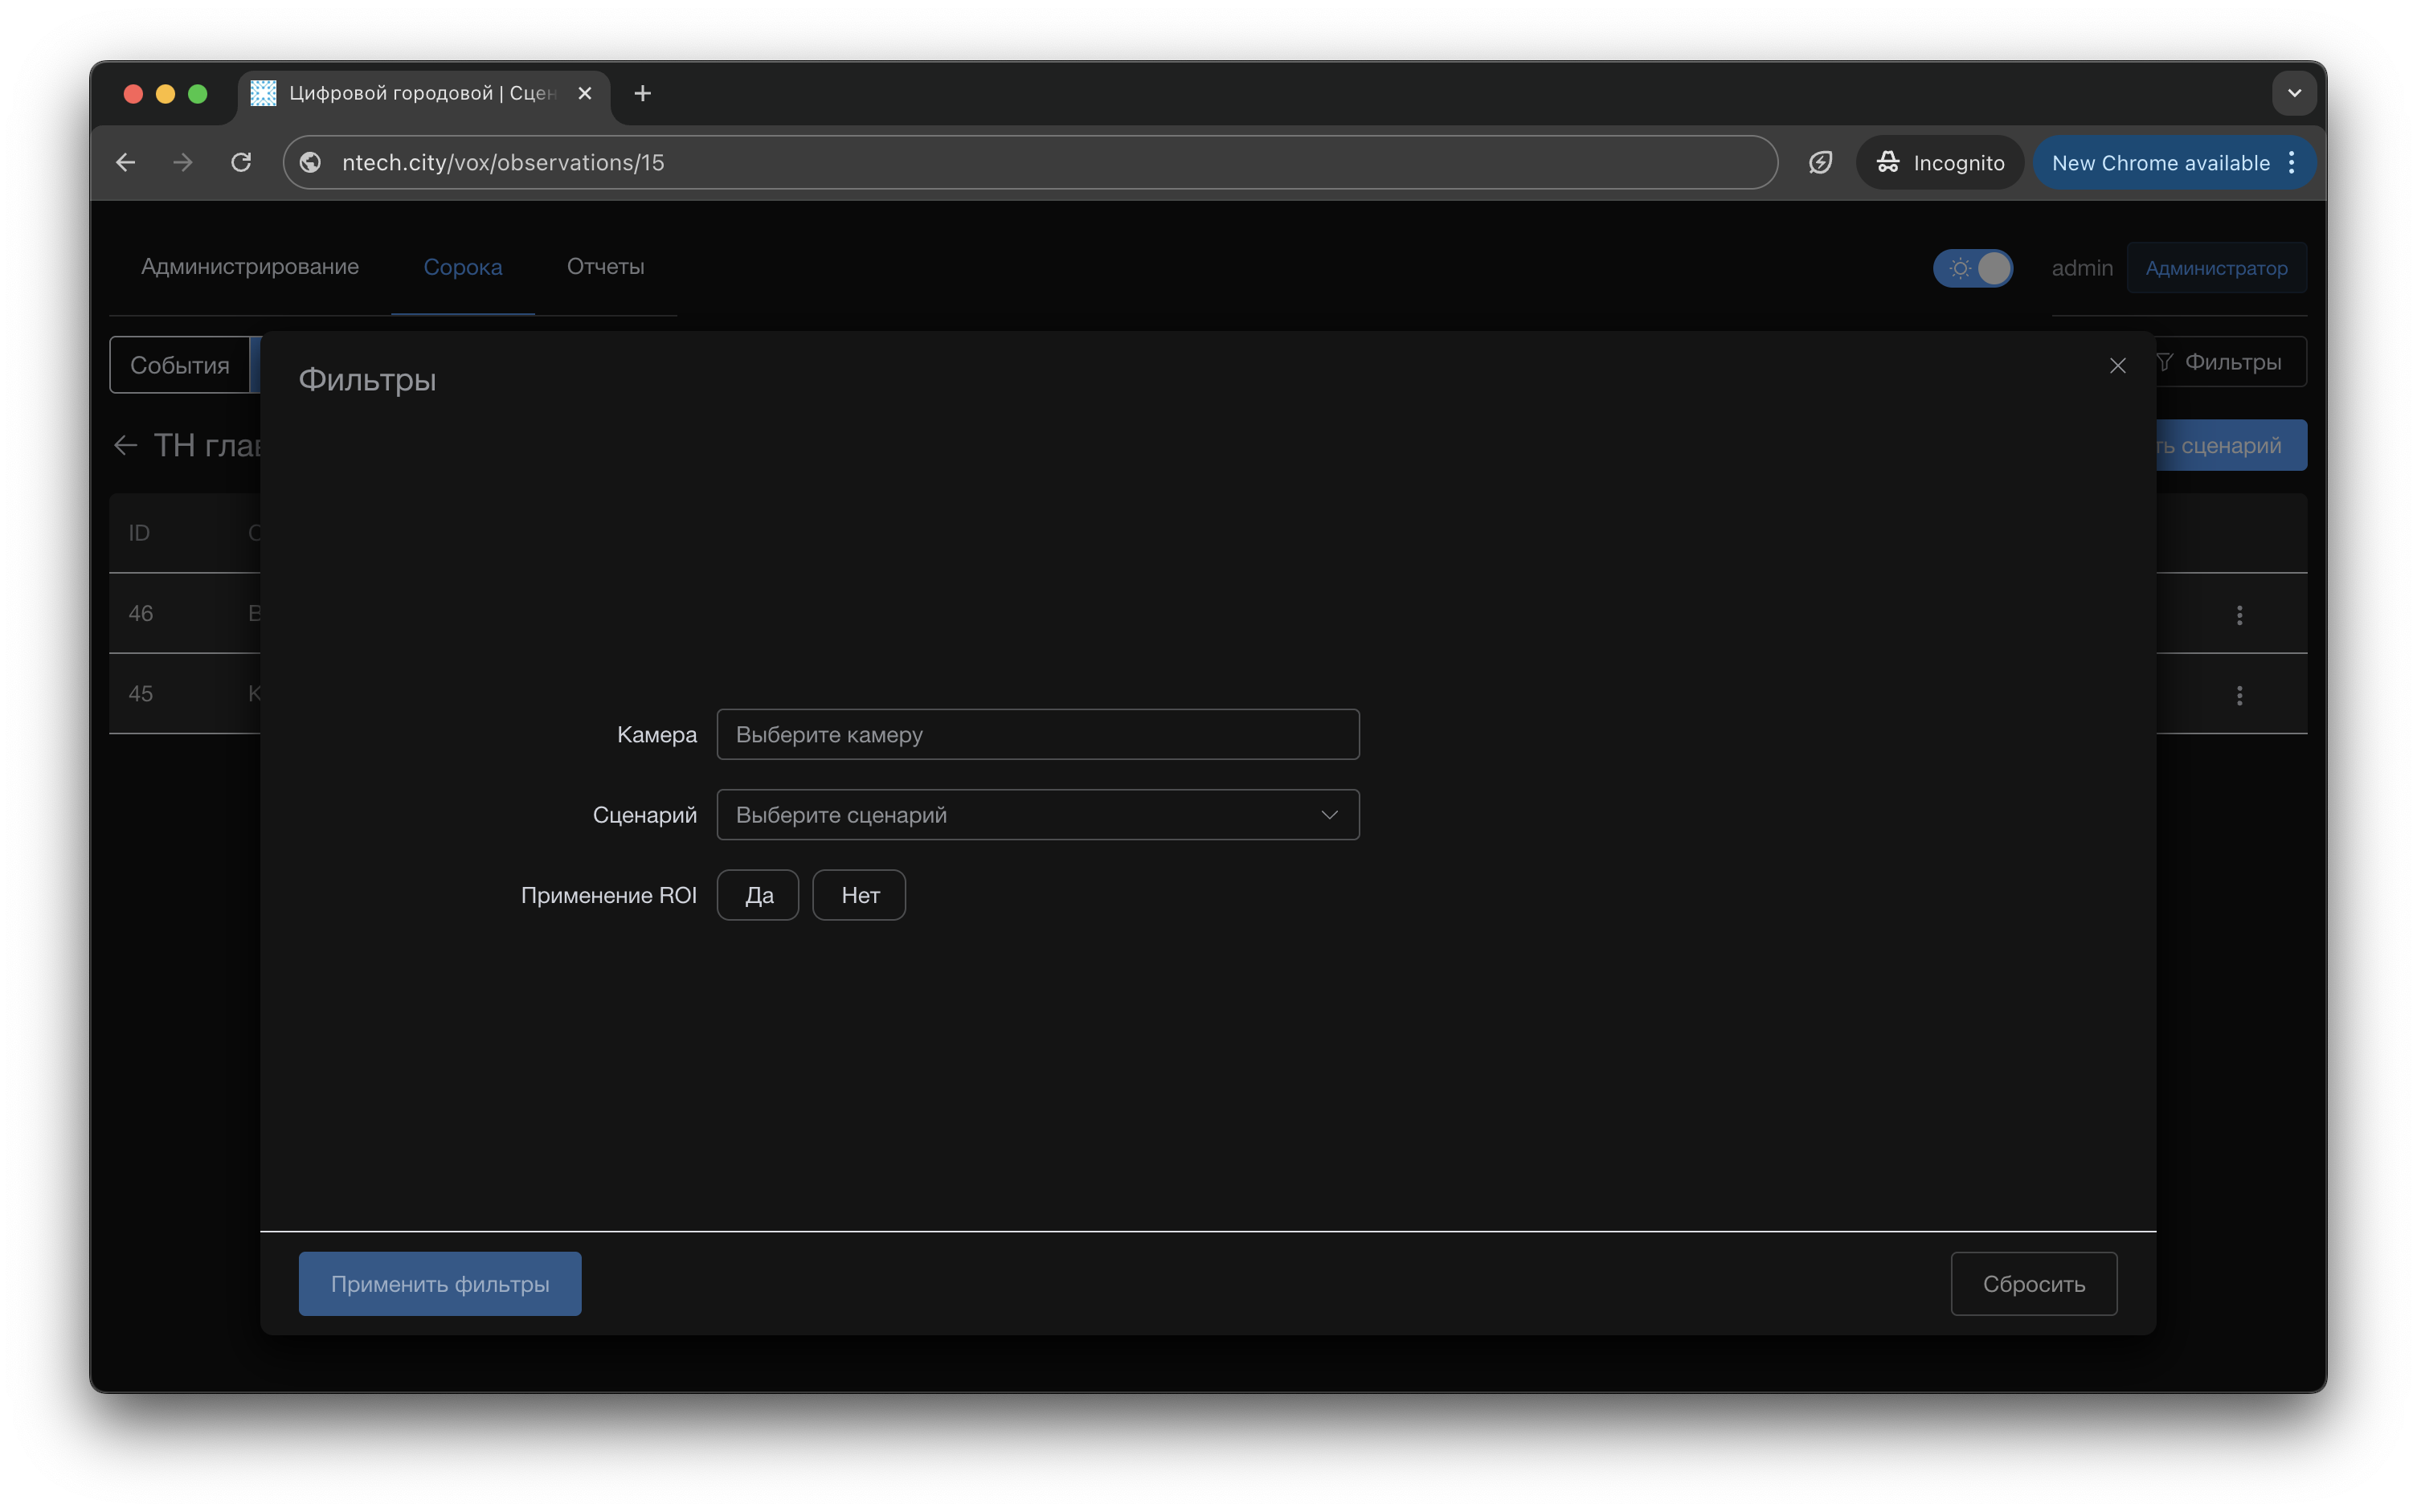Click the address bar URL field
Viewport: 2417px width, 1512px height.
coord(1000,162)
